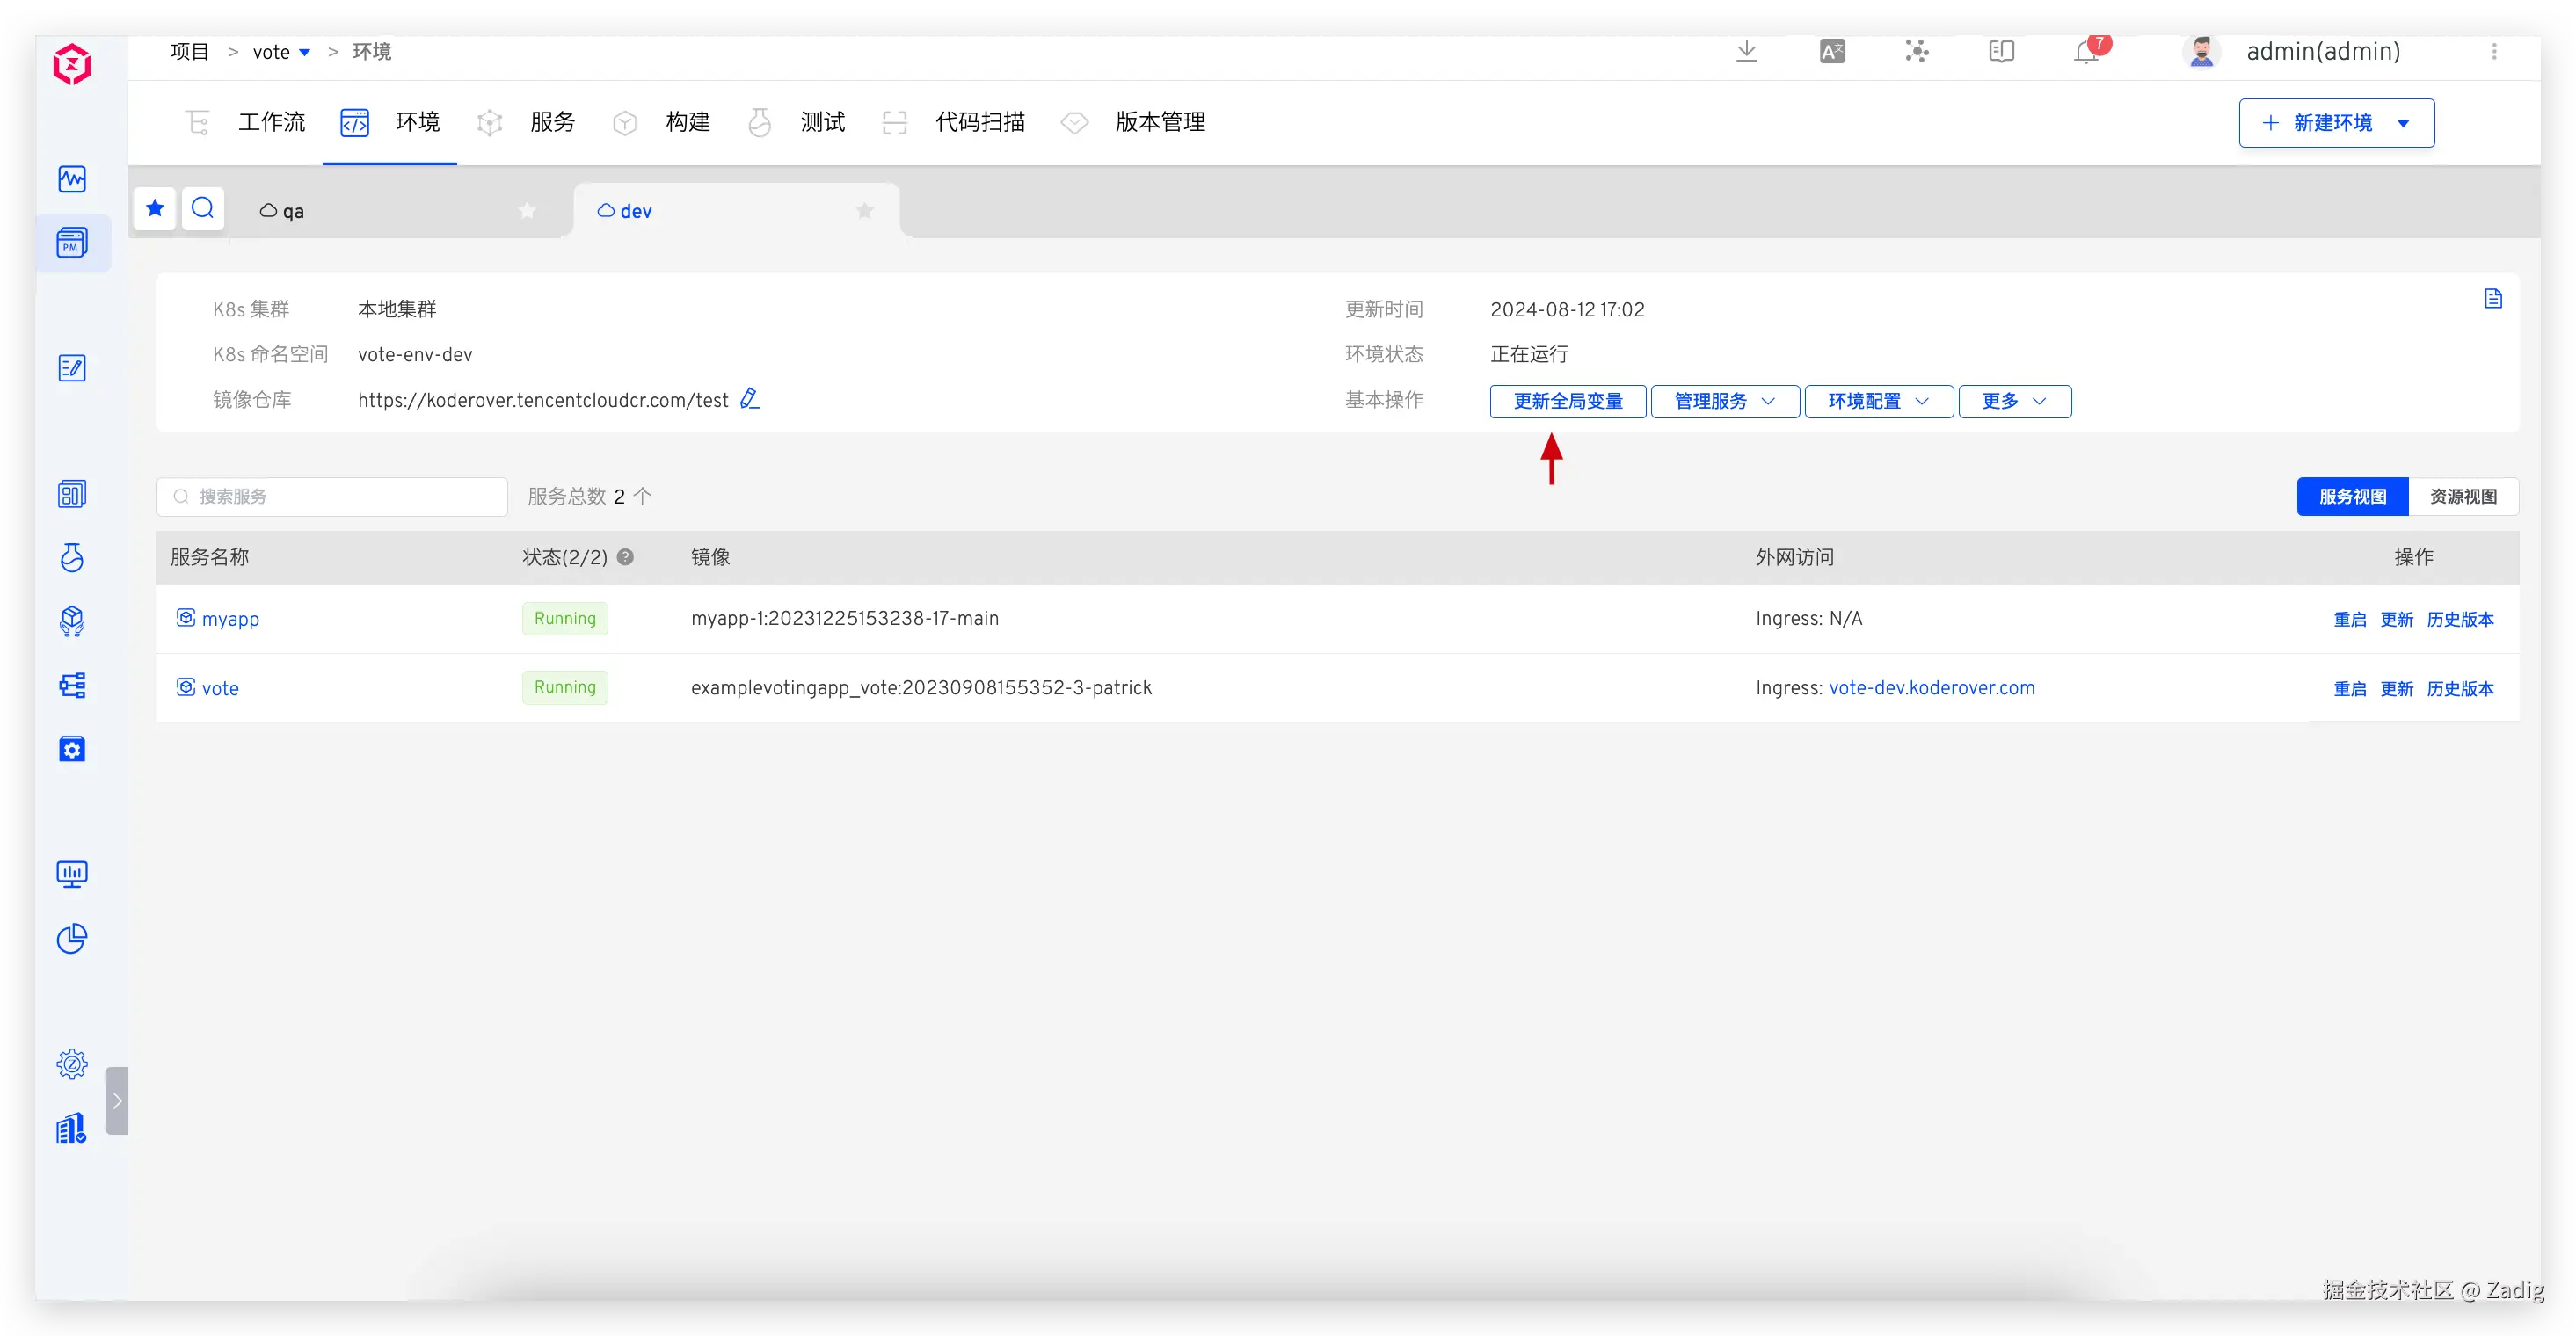Open the notifications bell

[2087, 51]
